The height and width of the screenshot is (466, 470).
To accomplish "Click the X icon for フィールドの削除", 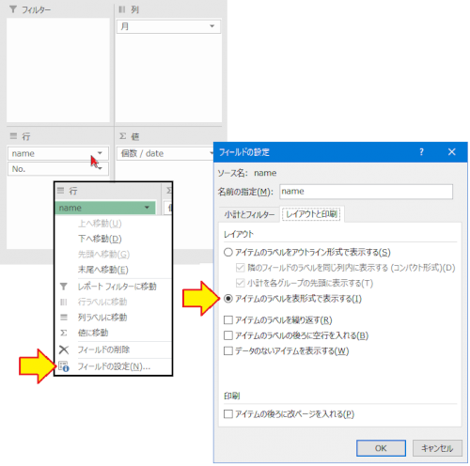I will click(x=64, y=349).
